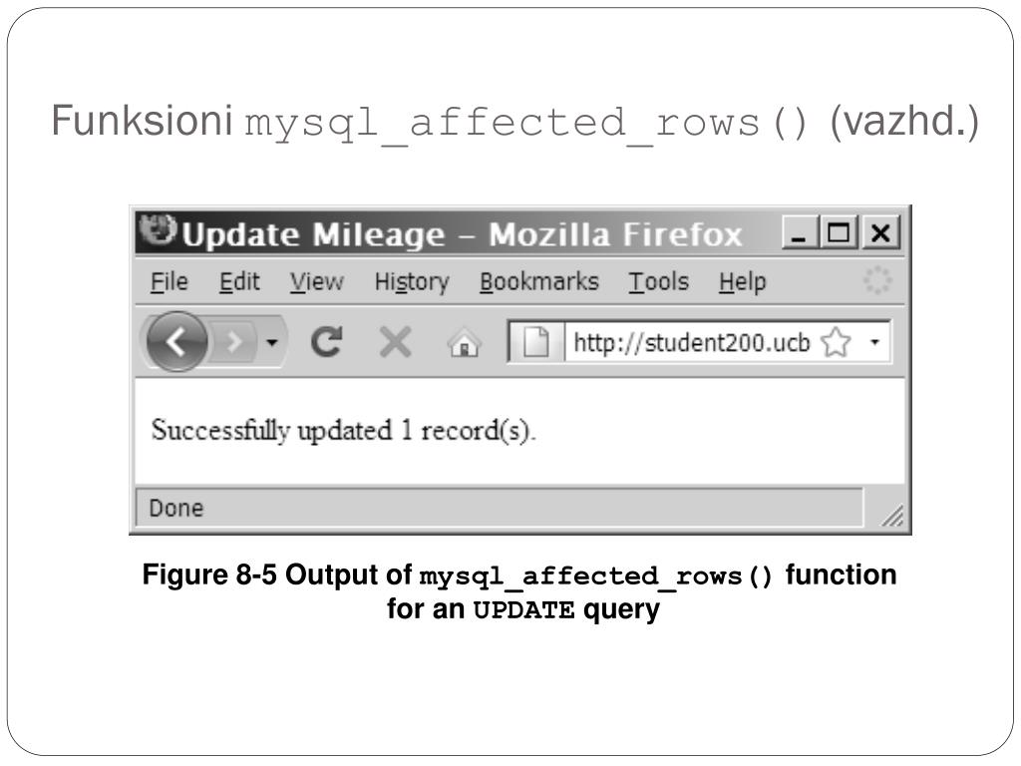
Task: Click the page identity icon in address bar
Action: (535, 341)
